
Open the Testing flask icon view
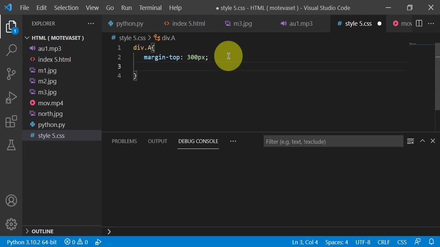11,145
